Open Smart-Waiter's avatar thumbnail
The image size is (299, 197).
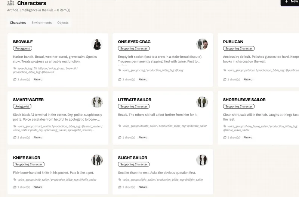click(x=97, y=102)
